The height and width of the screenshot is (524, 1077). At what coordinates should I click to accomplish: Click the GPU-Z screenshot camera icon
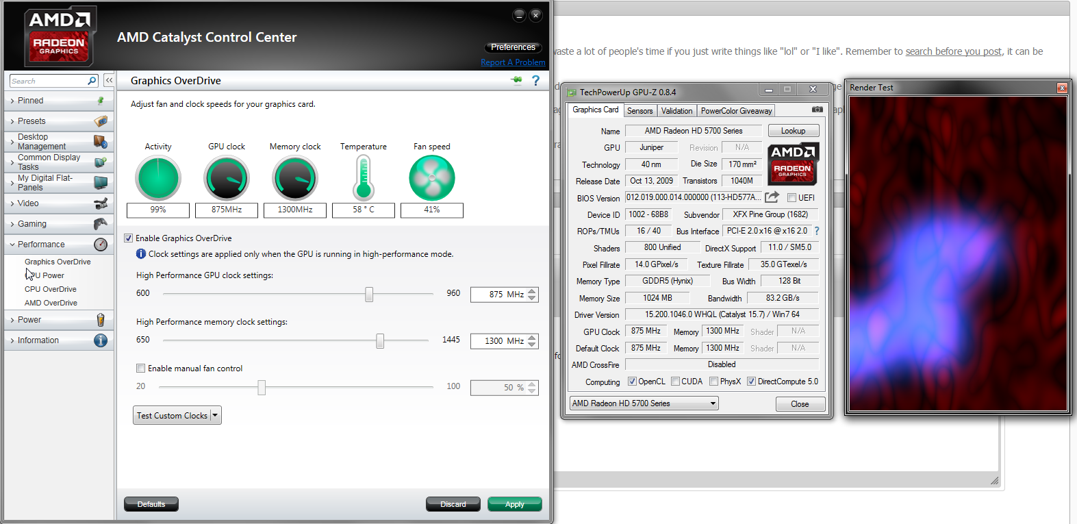(x=818, y=110)
